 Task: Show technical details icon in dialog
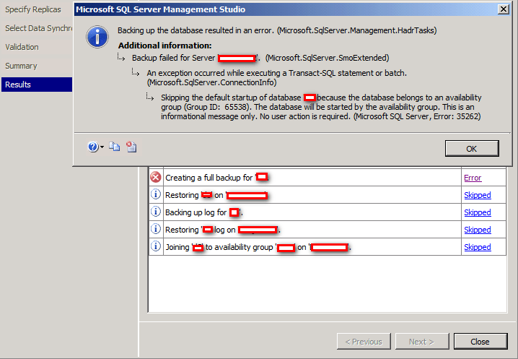click(131, 147)
